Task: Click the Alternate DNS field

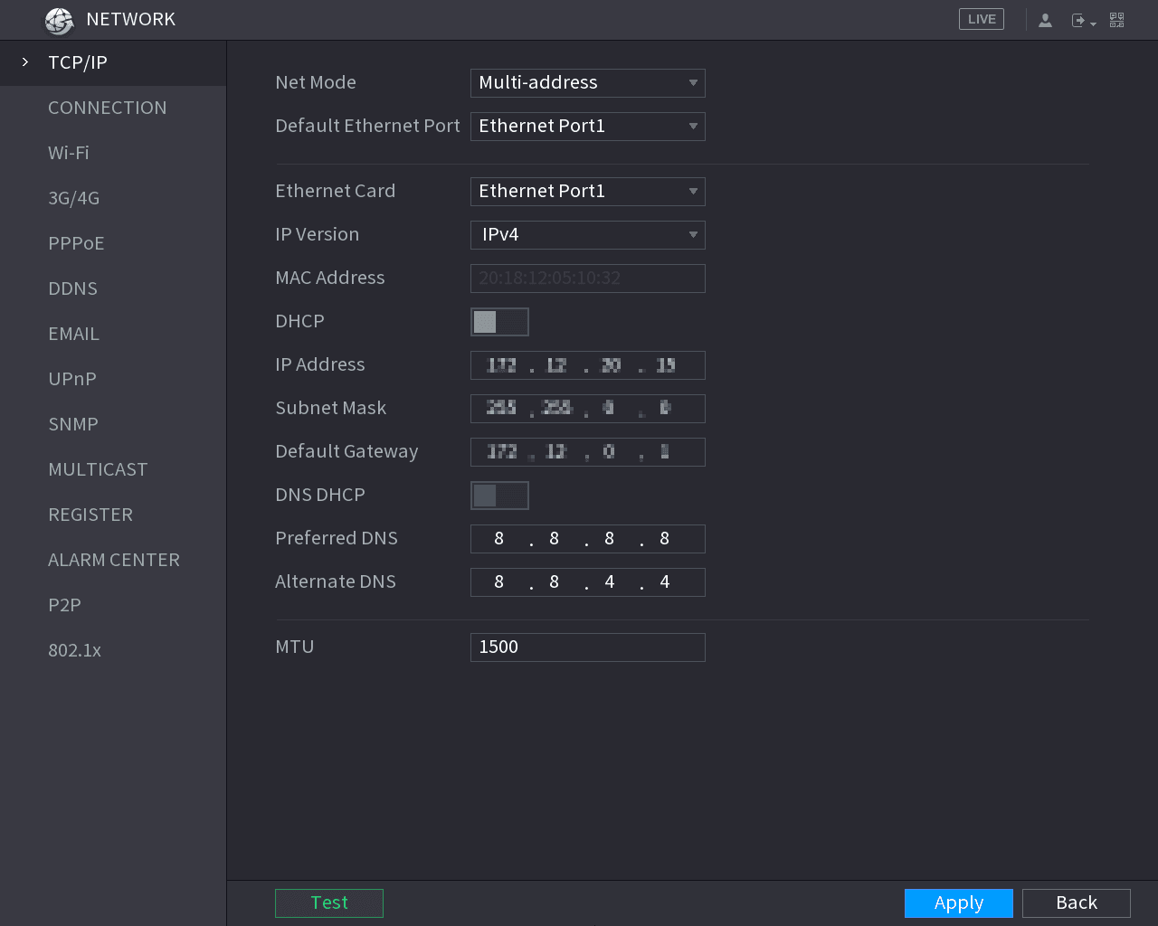Action: tap(588, 582)
